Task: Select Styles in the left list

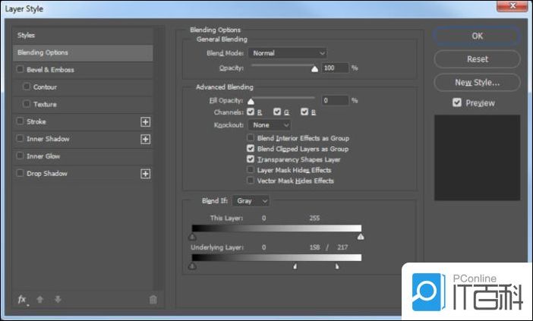Action: coord(83,36)
